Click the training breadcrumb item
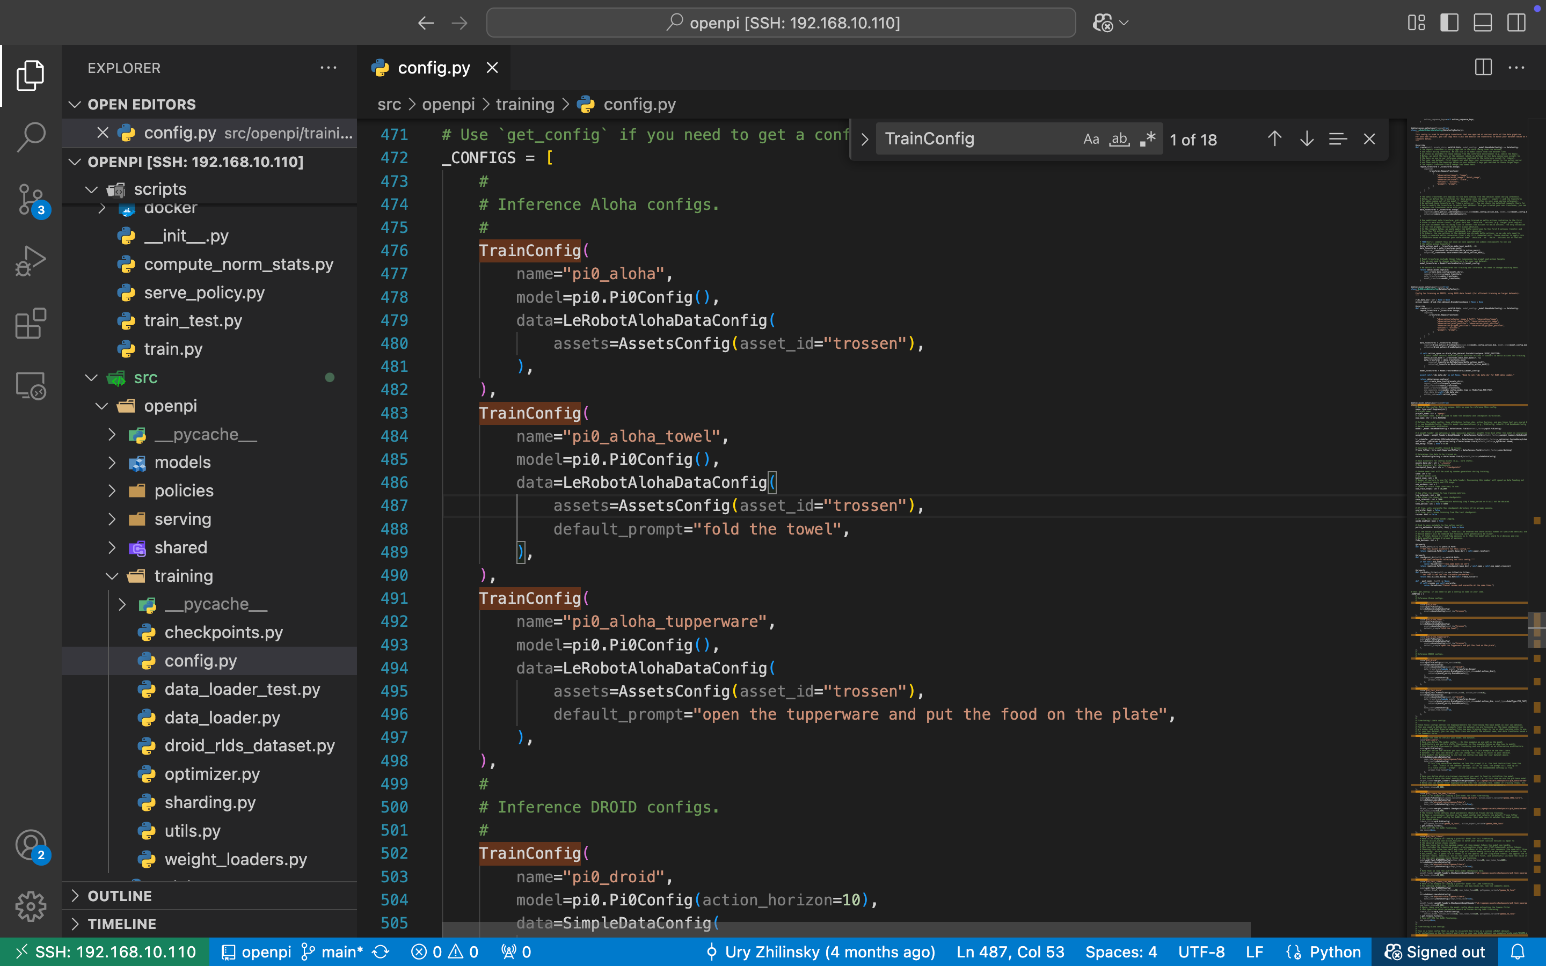 tap(524, 104)
